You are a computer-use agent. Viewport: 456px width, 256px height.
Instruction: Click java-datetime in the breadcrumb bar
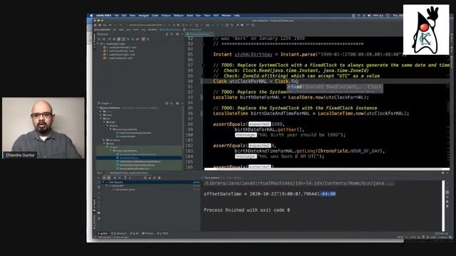[103, 29]
